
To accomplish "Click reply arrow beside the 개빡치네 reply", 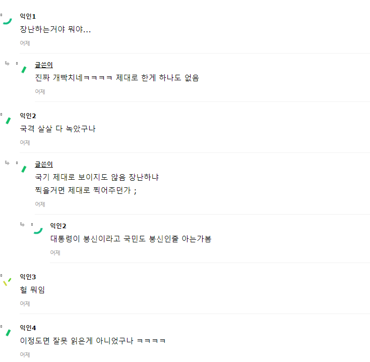I will coord(7,64).
